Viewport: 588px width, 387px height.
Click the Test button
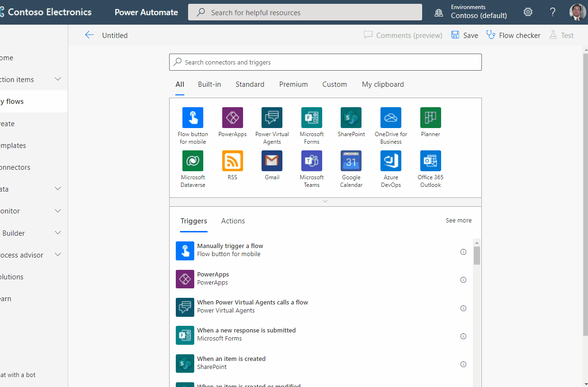561,35
